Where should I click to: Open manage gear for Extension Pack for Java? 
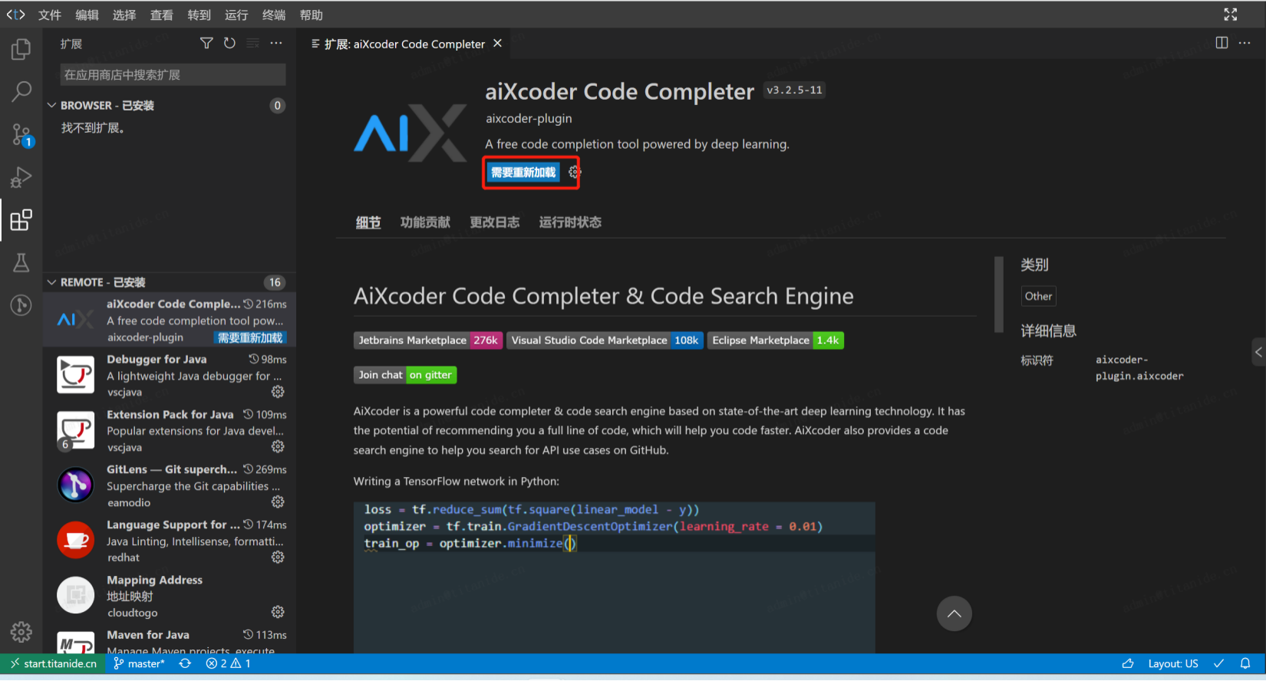[278, 446]
